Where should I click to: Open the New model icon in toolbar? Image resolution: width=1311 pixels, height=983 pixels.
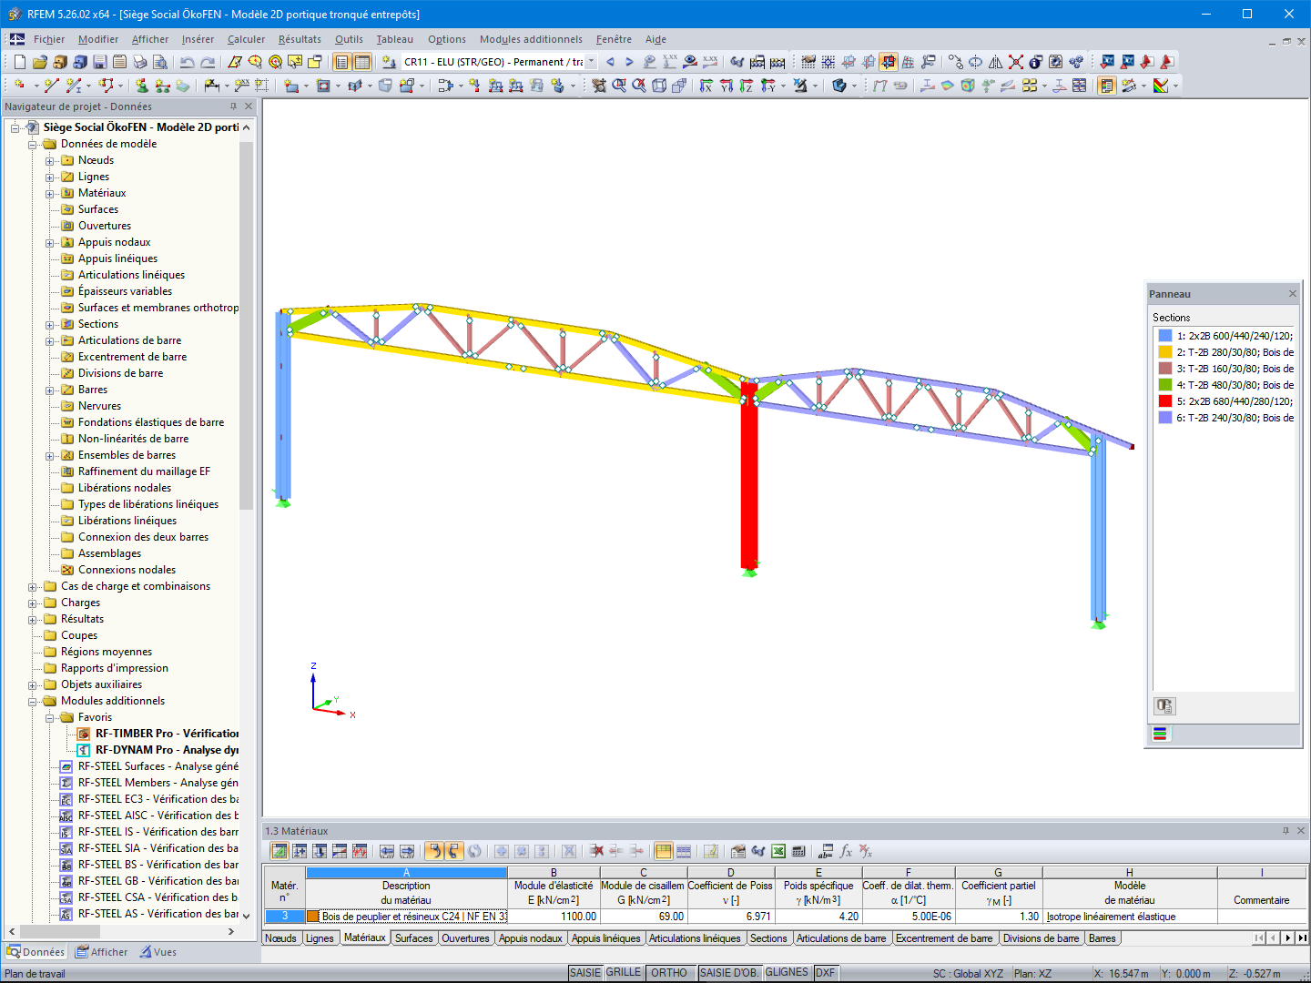pos(19,62)
